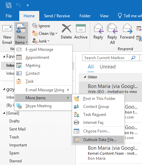The height and width of the screenshot is (165, 142).
Task: Select Post in This Folder
Action: coord(98,99)
